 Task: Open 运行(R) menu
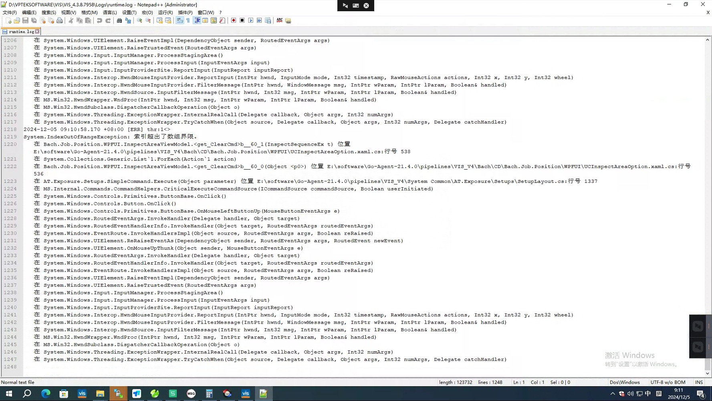point(165,12)
